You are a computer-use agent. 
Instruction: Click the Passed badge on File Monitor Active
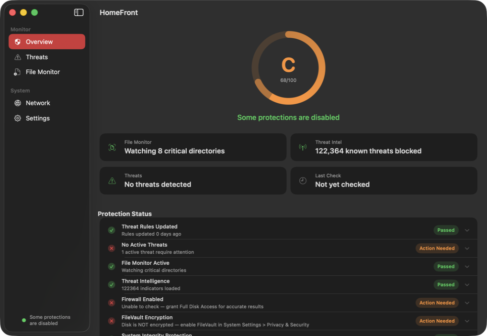pyautogui.click(x=445, y=266)
